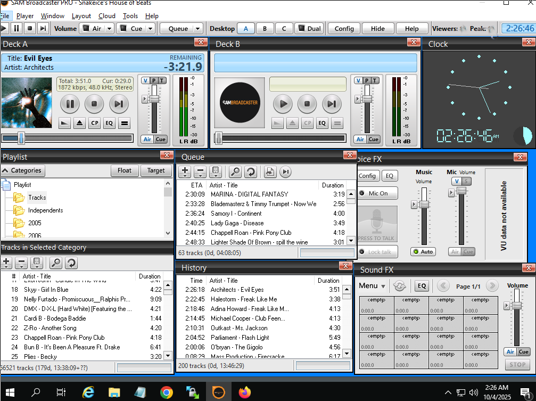Click the refresh icon in Tracks in Selected Category
This screenshot has height=401, width=536.
[71, 262]
